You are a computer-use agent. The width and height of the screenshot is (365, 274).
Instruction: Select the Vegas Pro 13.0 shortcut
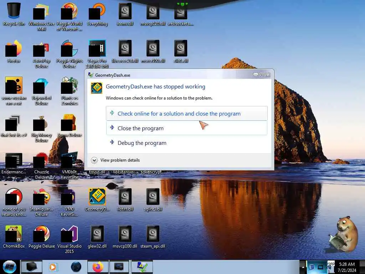(x=97, y=54)
